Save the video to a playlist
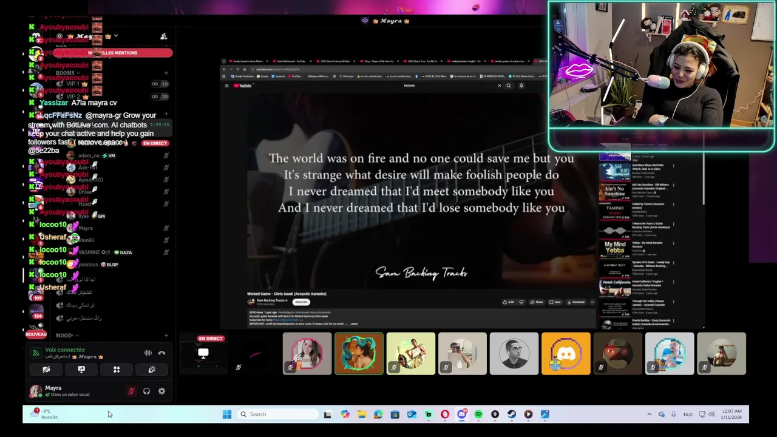777x437 pixels. click(x=555, y=302)
